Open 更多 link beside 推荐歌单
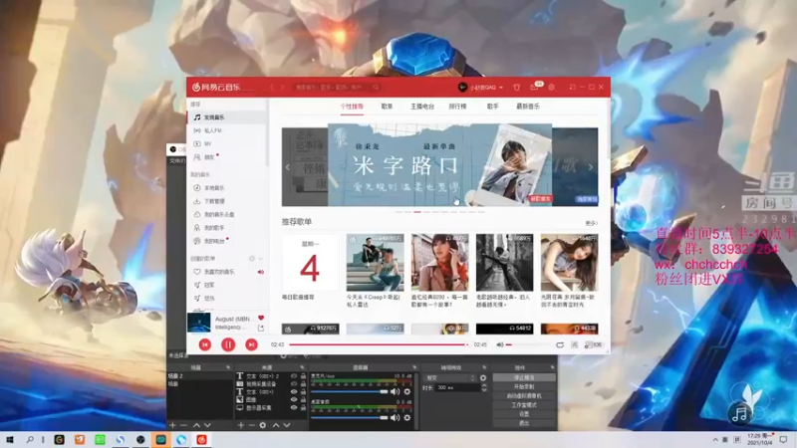The image size is (797, 448). (x=591, y=223)
